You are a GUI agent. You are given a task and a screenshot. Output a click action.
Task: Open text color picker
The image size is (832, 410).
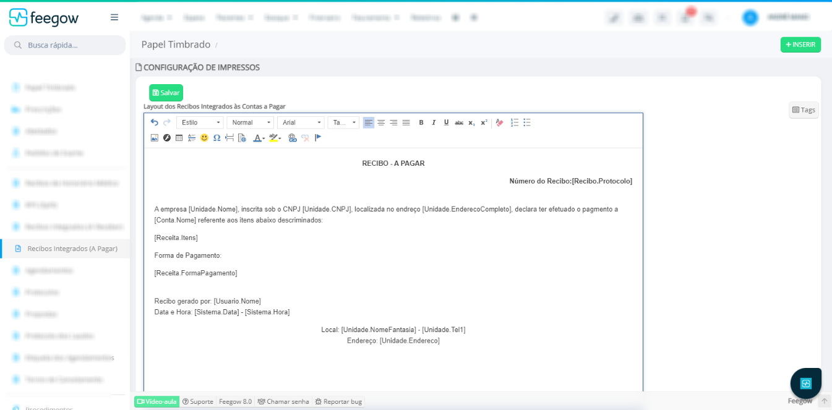click(x=259, y=137)
